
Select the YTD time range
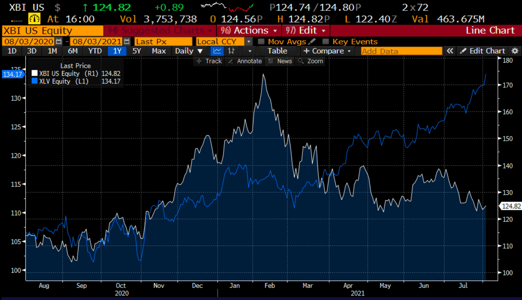95,51
